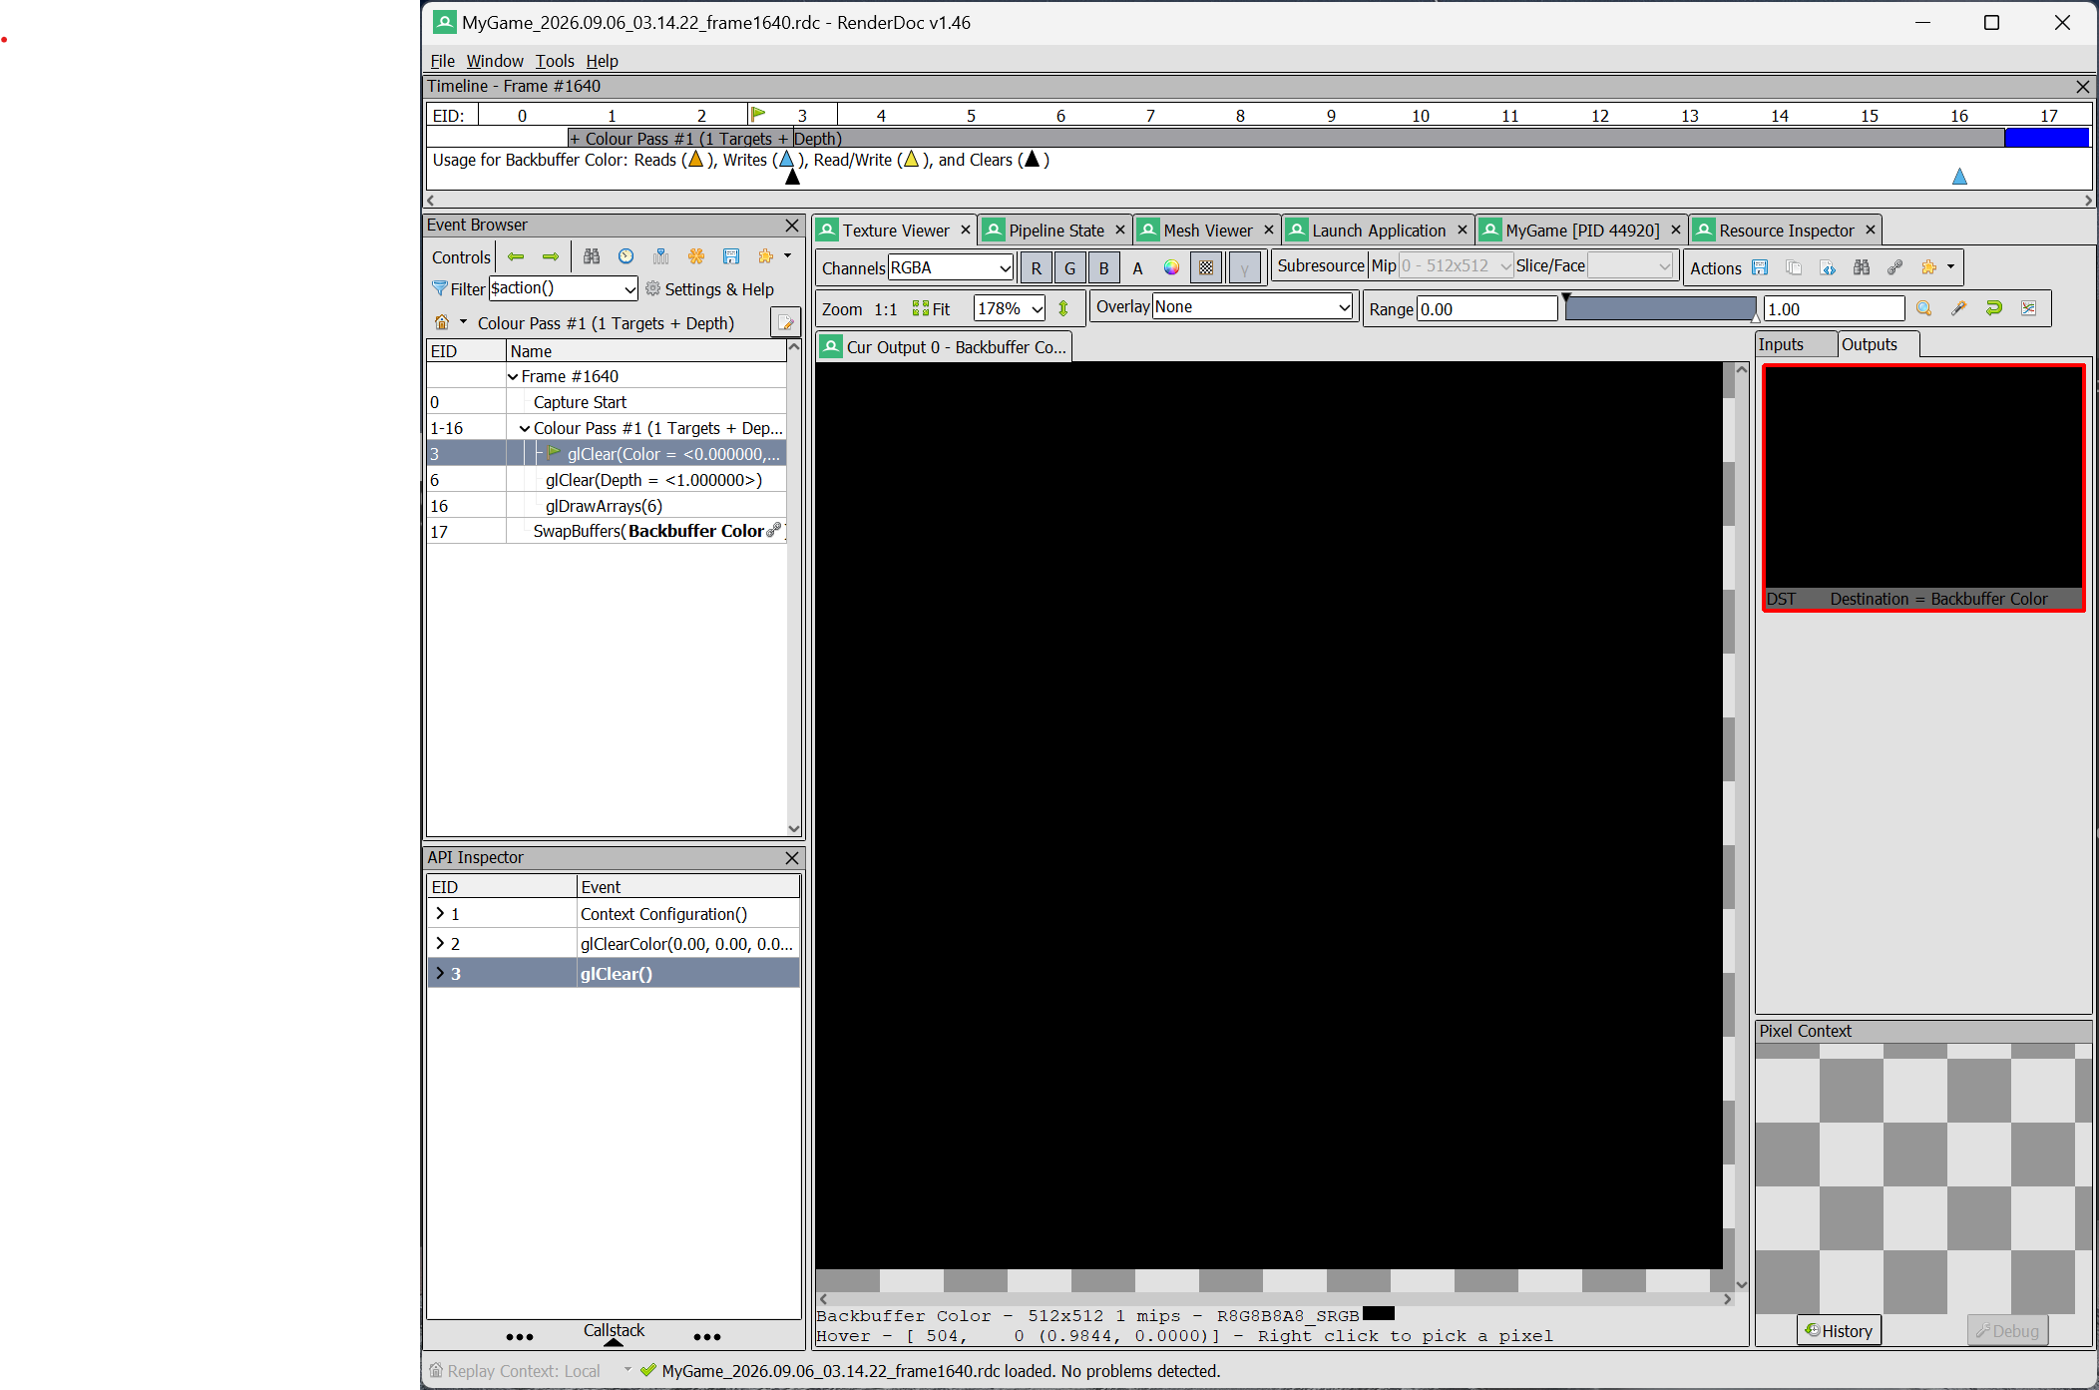Viewport: 2099px width, 1390px height.
Task: Expand EID 2 row in API Inspector
Action: pyautogui.click(x=440, y=943)
